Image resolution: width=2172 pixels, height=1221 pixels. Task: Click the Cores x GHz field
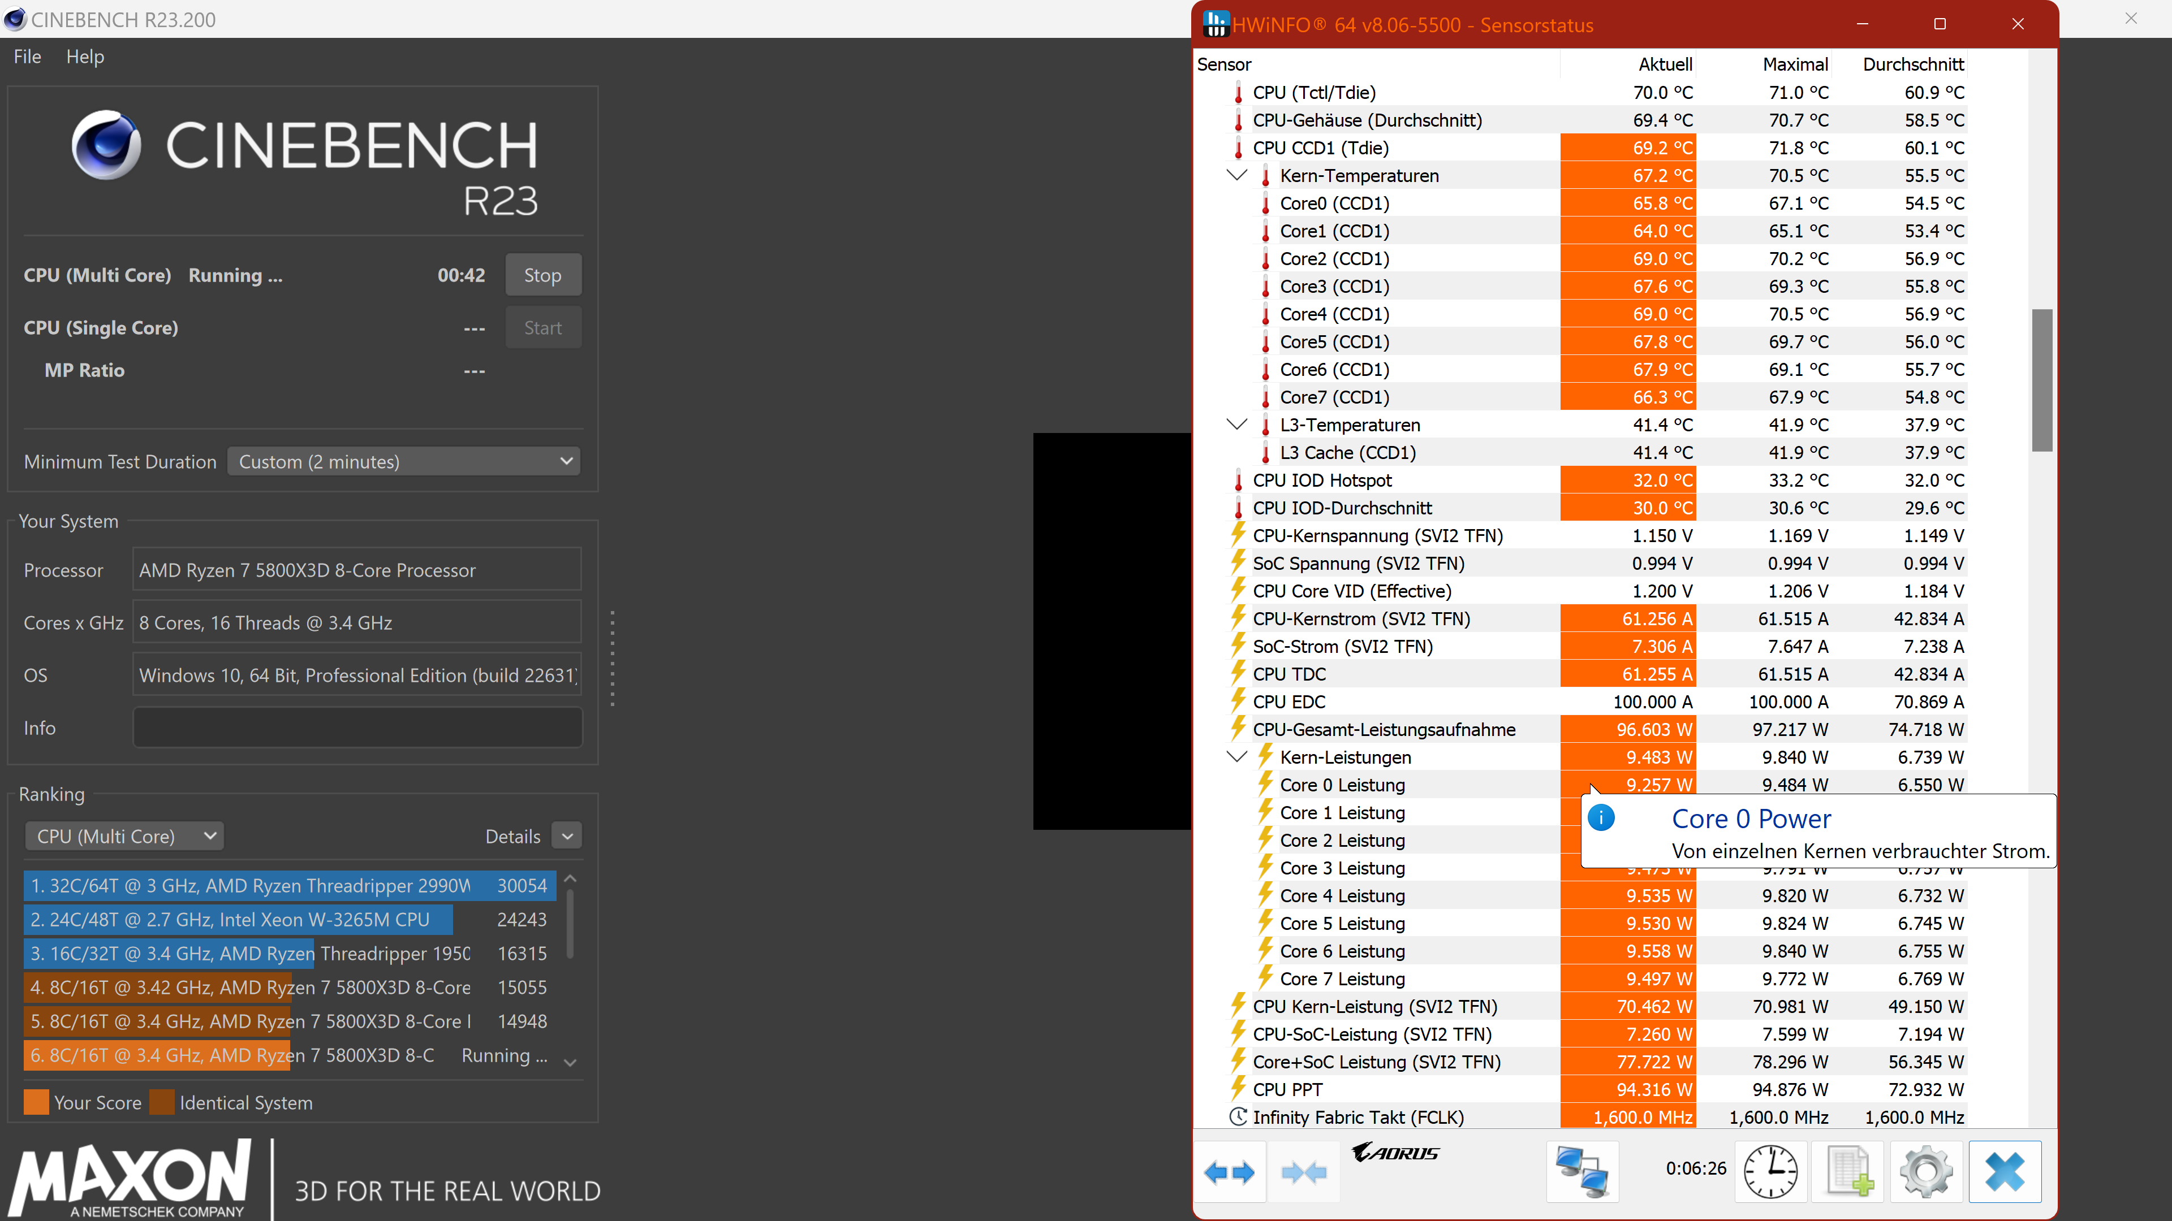coord(357,623)
